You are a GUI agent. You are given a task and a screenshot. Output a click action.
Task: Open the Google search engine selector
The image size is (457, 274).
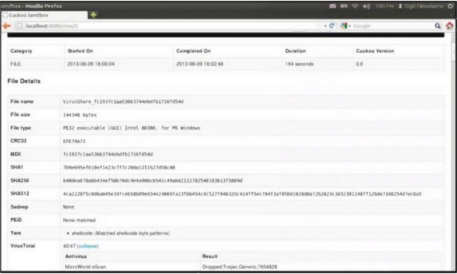pos(345,26)
